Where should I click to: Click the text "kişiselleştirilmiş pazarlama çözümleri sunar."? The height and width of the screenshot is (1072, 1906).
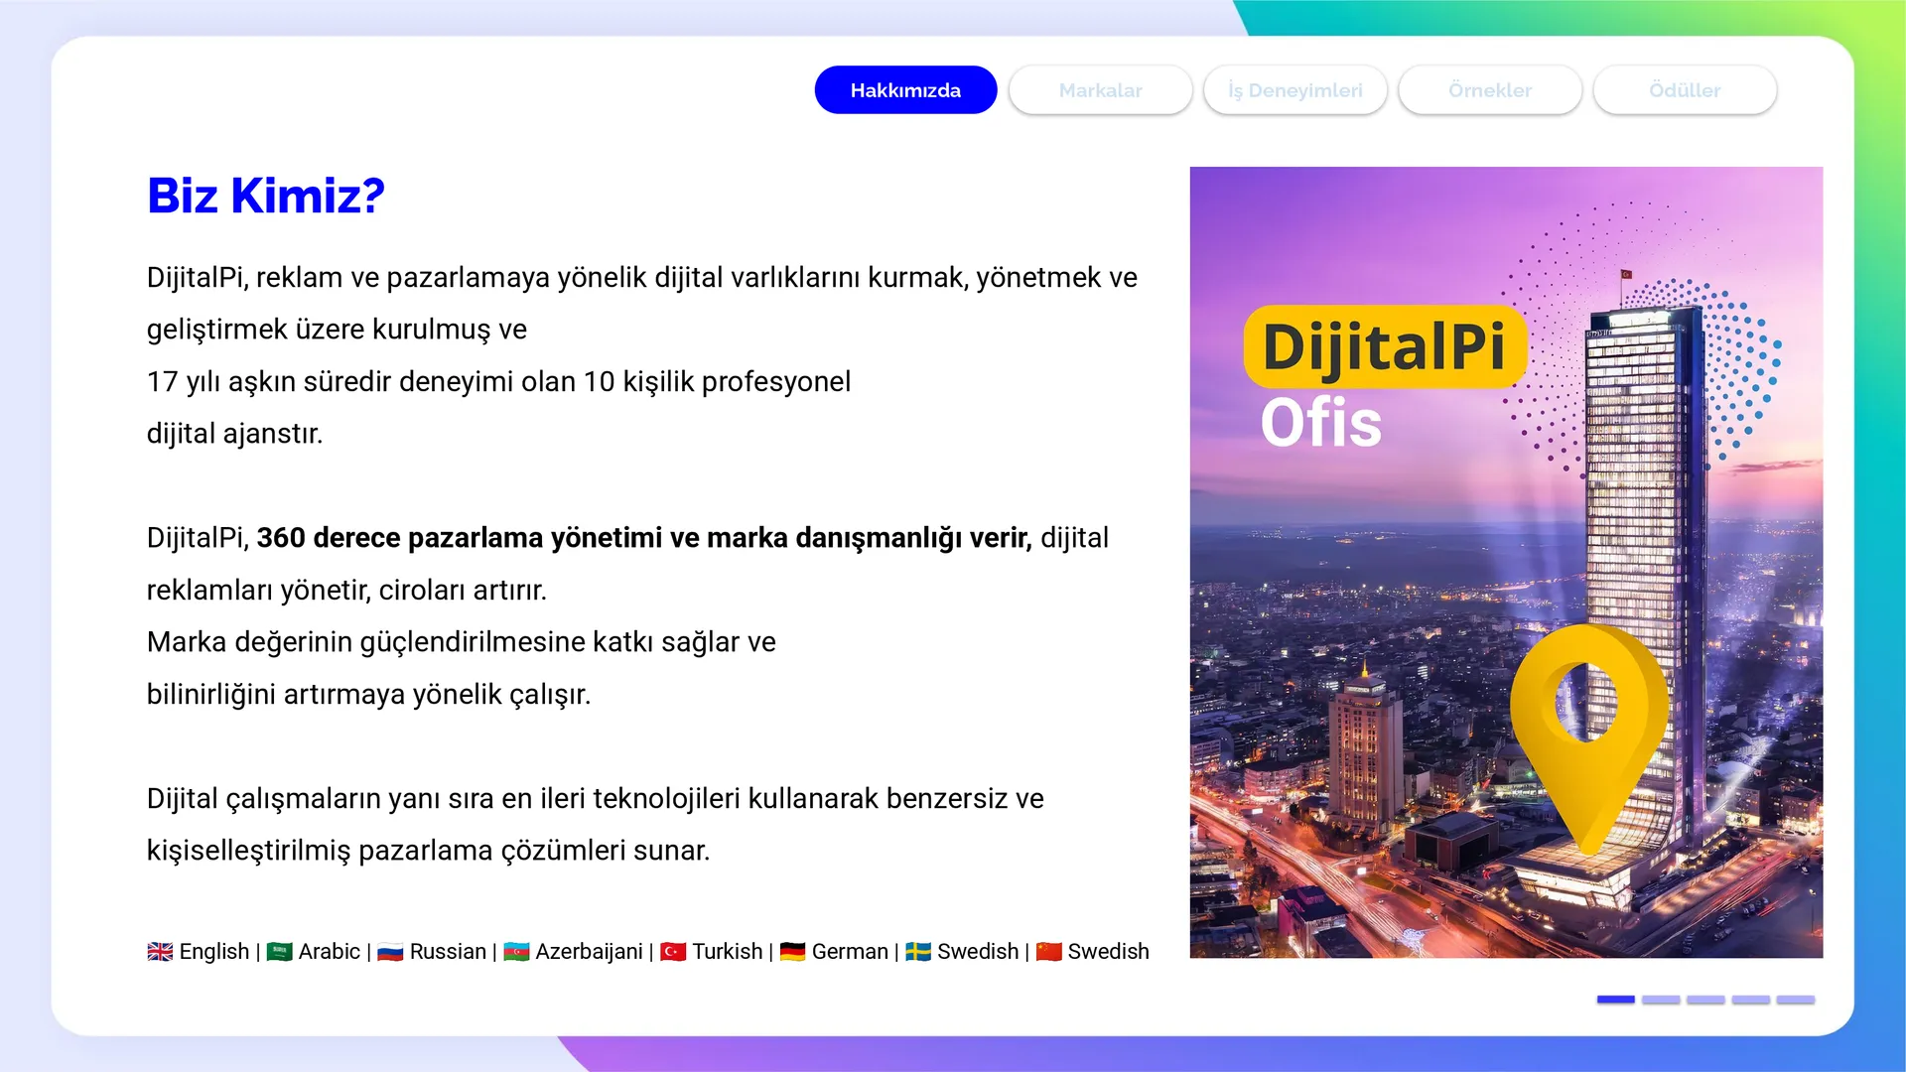click(428, 851)
